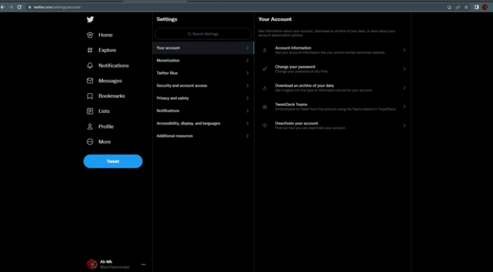Viewport: 493px width, 272px height.
Task: Select Additional resources item
Action: click(x=203, y=136)
